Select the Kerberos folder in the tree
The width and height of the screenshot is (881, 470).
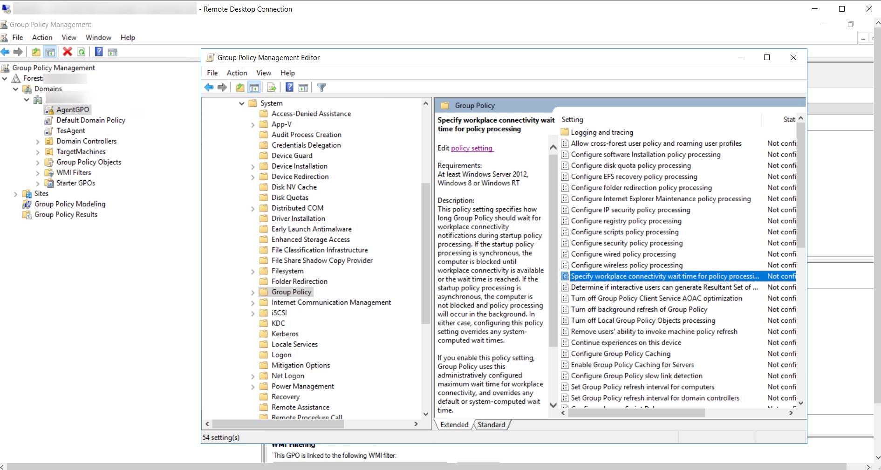coord(285,334)
